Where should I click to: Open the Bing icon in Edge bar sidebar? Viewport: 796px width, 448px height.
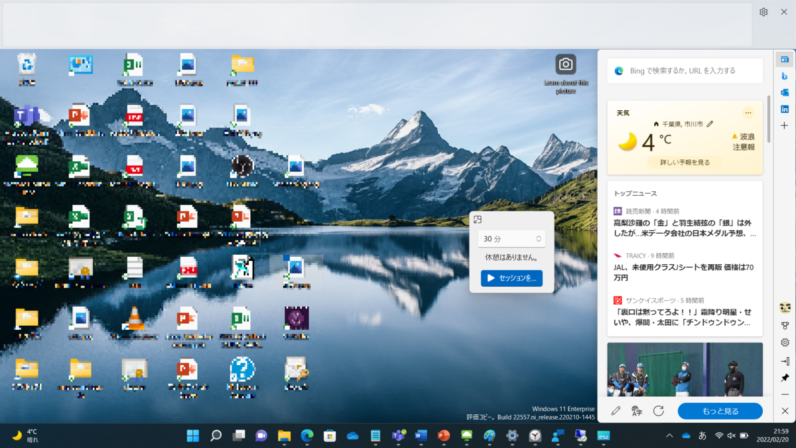(x=785, y=76)
